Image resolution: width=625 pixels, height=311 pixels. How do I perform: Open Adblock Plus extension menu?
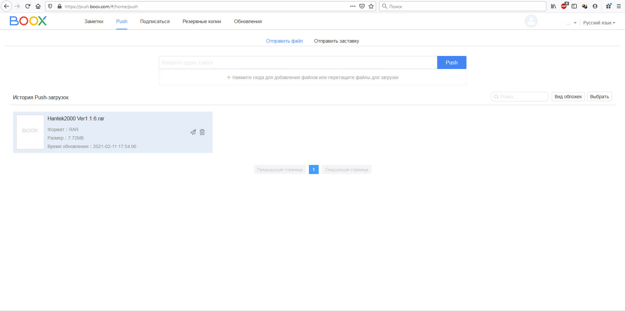[564, 6]
